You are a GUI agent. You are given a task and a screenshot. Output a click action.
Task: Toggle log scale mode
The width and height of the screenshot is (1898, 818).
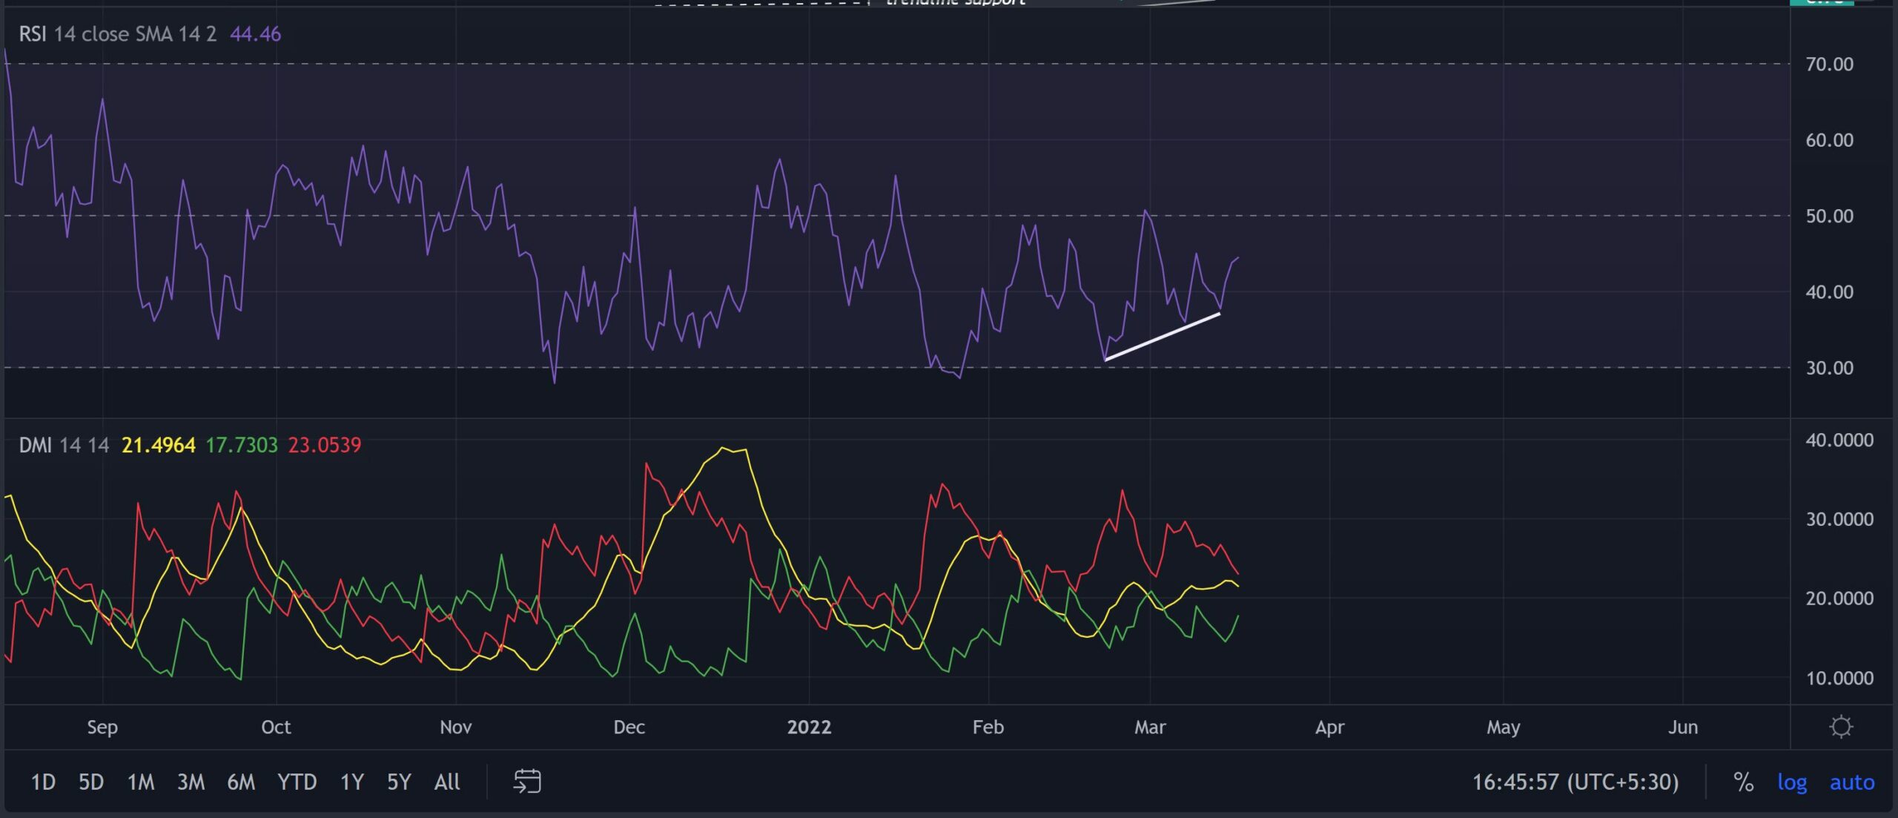pyautogui.click(x=1791, y=782)
